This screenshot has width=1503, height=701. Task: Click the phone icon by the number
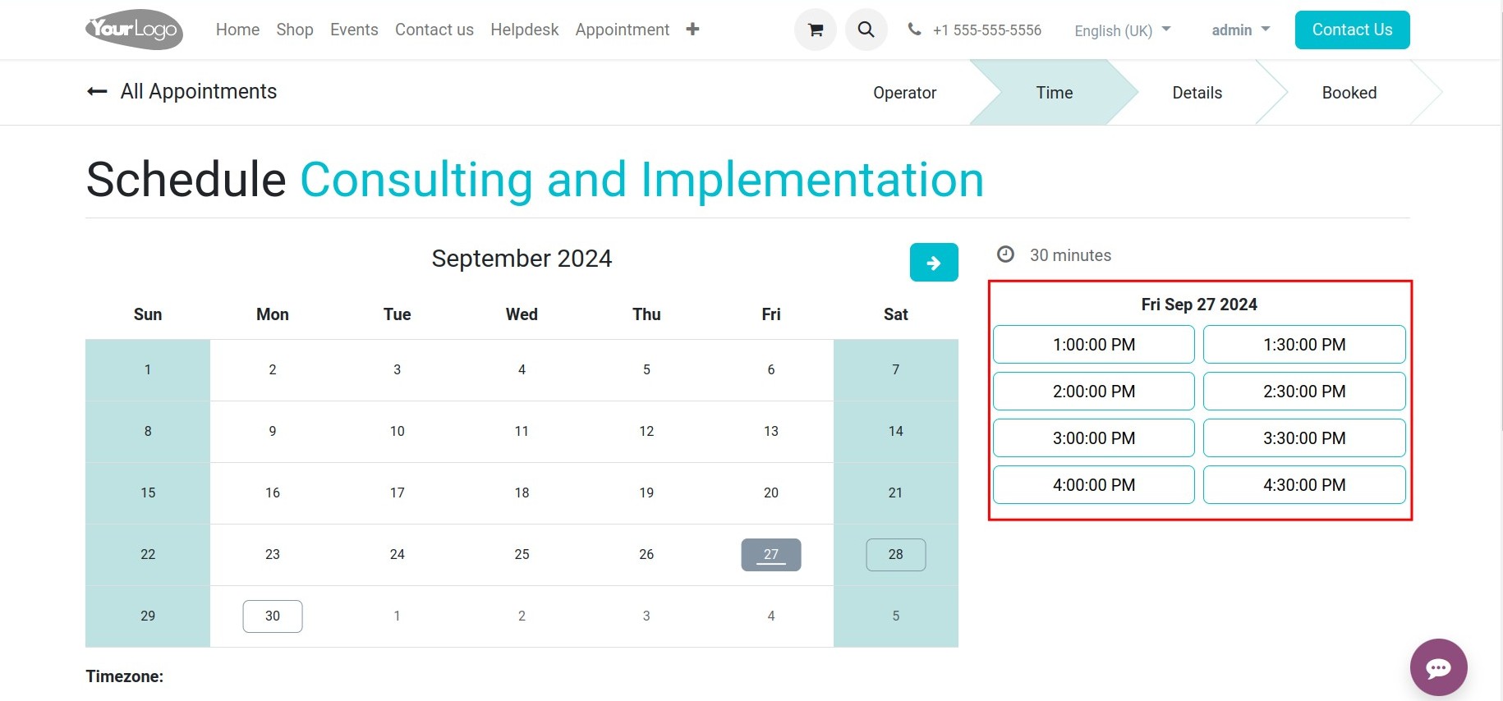[914, 30]
